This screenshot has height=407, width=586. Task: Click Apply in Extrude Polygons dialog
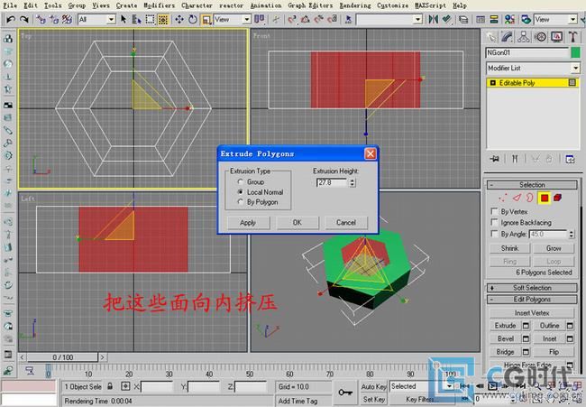tap(248, 223)
